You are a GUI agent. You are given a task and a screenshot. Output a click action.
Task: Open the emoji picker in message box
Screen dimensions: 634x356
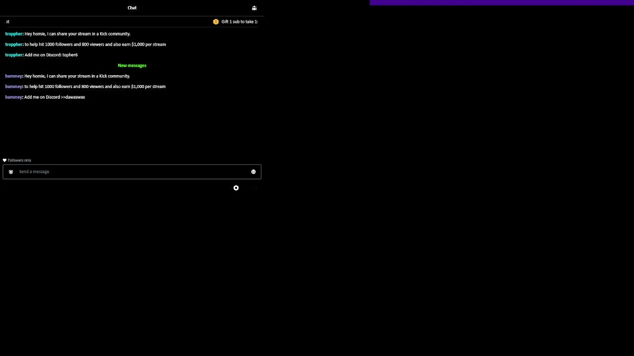[253, 172]
